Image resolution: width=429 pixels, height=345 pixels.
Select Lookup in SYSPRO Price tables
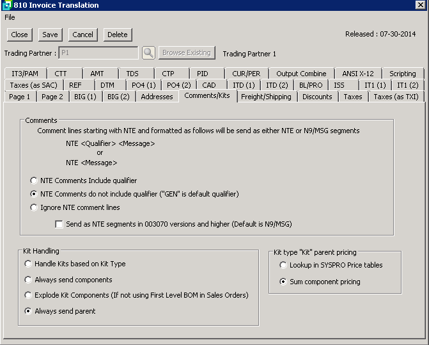click(283, 265)
